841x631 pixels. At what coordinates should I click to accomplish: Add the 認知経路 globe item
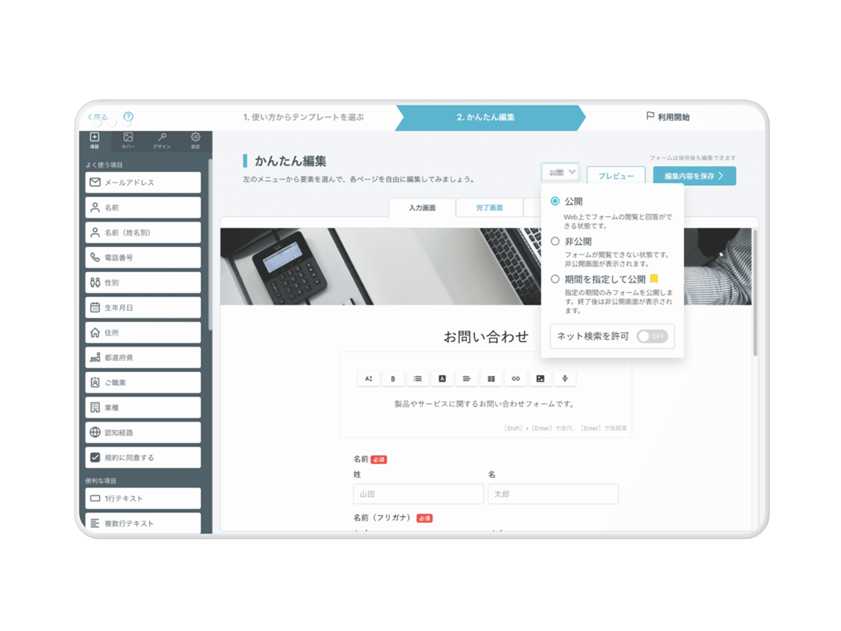[x=143, y=433]
